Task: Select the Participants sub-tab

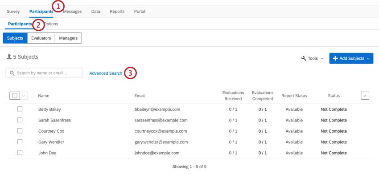Action: [20, 24]
